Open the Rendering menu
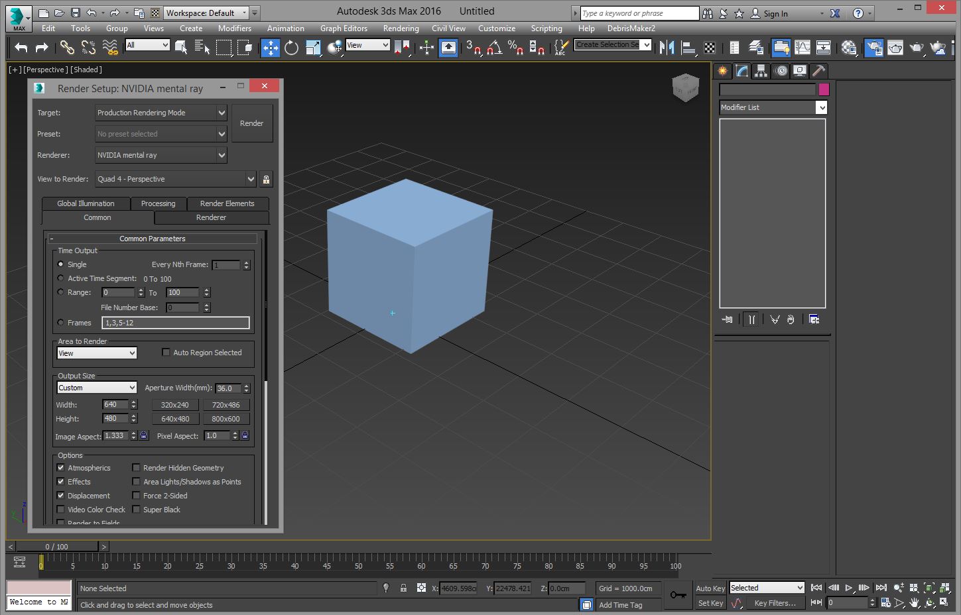Viewport: 961px width, 615px height. click(x=401, y=28)
